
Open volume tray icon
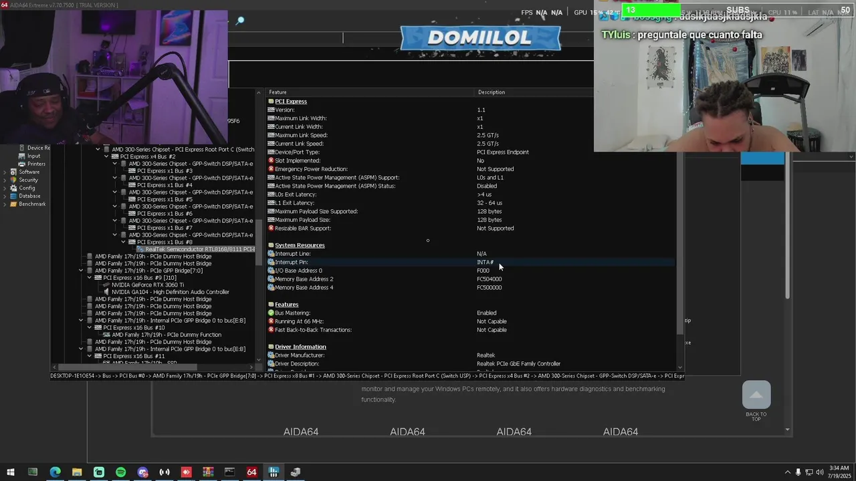tap(820, 472)
